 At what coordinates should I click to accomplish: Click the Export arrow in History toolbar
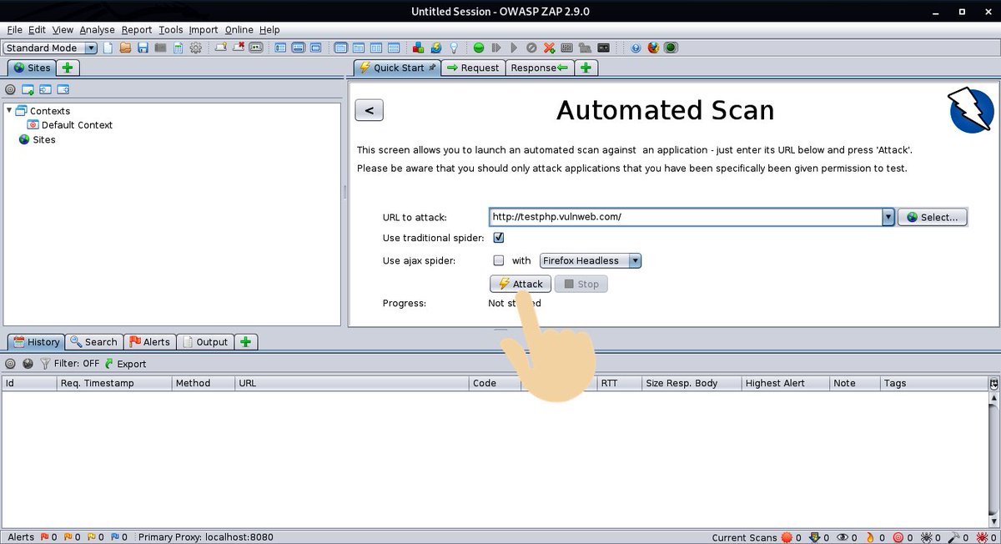point(109,364)
